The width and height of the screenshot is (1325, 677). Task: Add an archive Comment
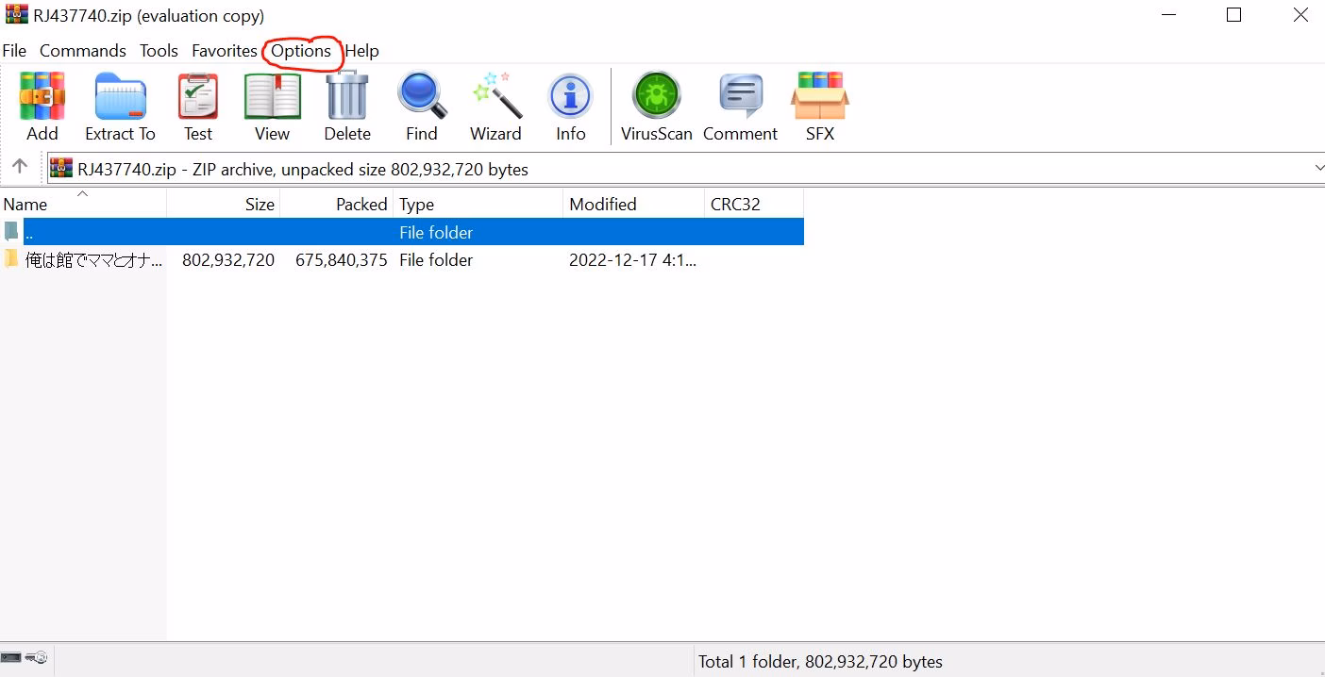(740, 106)
